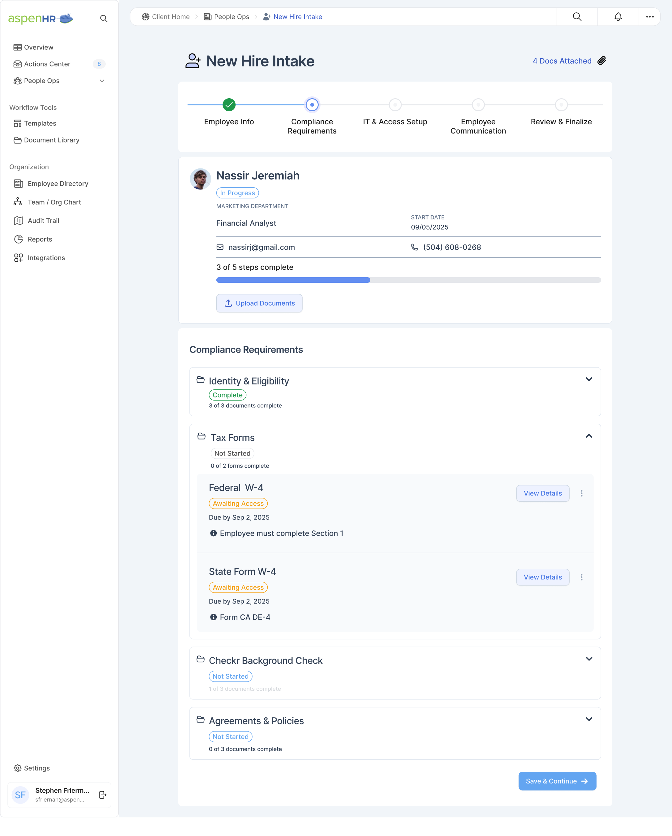
Task: Open Actions Center in sidebar
Action: (x=47, y=64)
